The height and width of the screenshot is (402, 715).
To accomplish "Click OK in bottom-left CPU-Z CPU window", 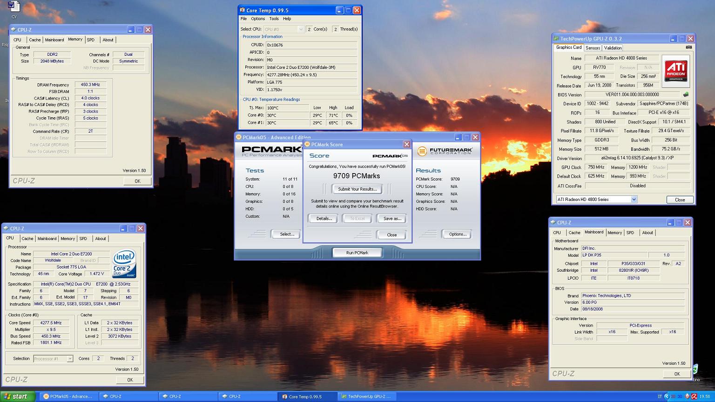I will coord(130,380).
